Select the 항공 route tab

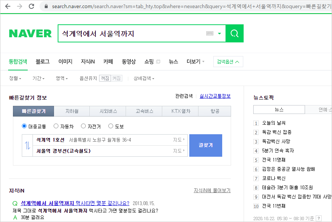[215, 111]
